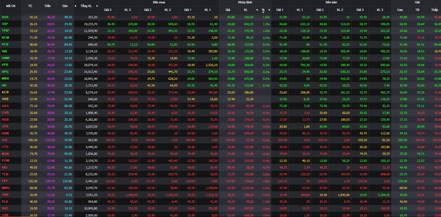The height and width of the screenshot is (217, 441).
Task: Select the SAB stock symbol
Action: (x=5, y=99)
